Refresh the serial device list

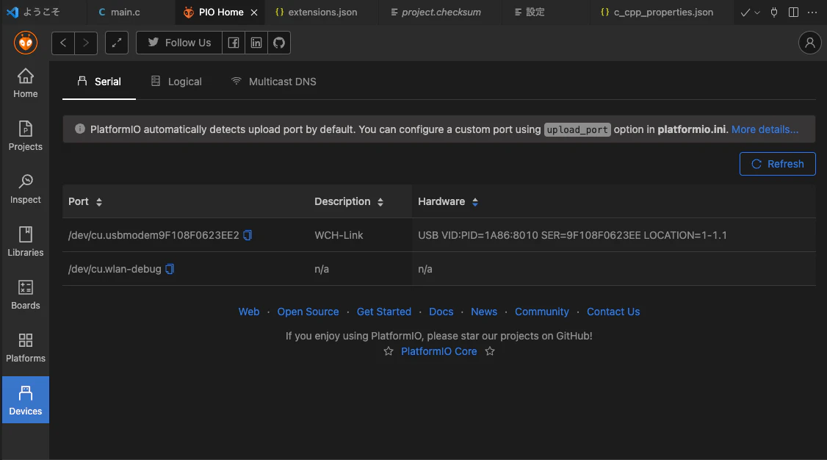(x=777, y=164)
